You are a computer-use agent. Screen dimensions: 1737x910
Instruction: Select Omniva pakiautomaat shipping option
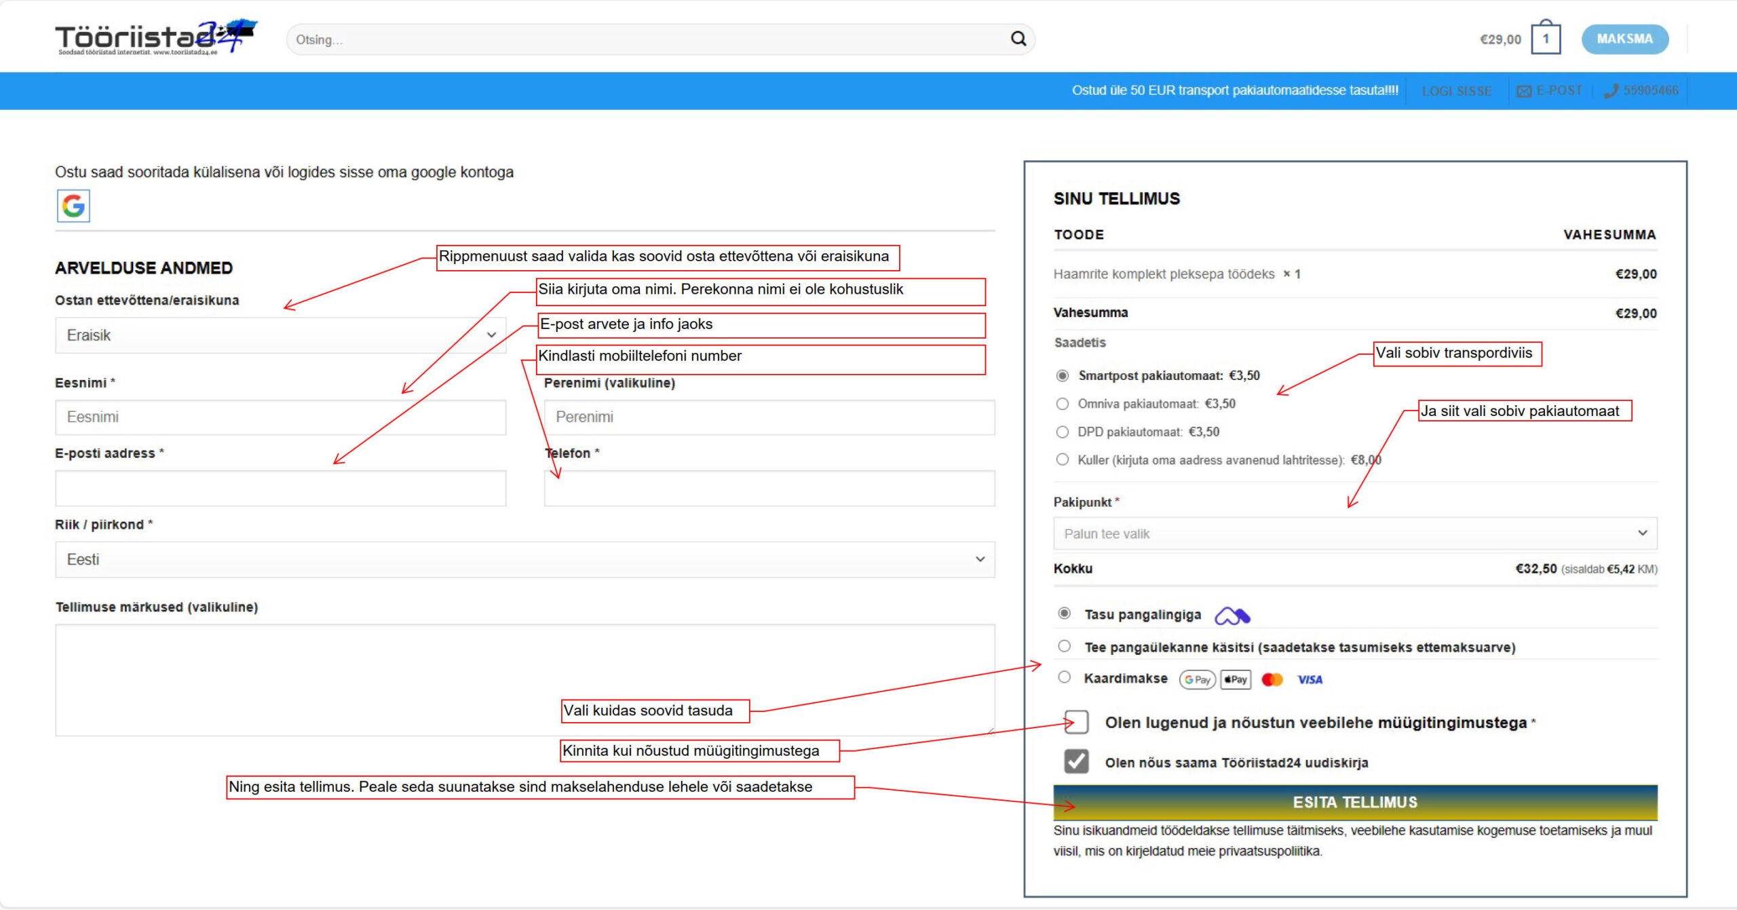tap(1063, 404)
